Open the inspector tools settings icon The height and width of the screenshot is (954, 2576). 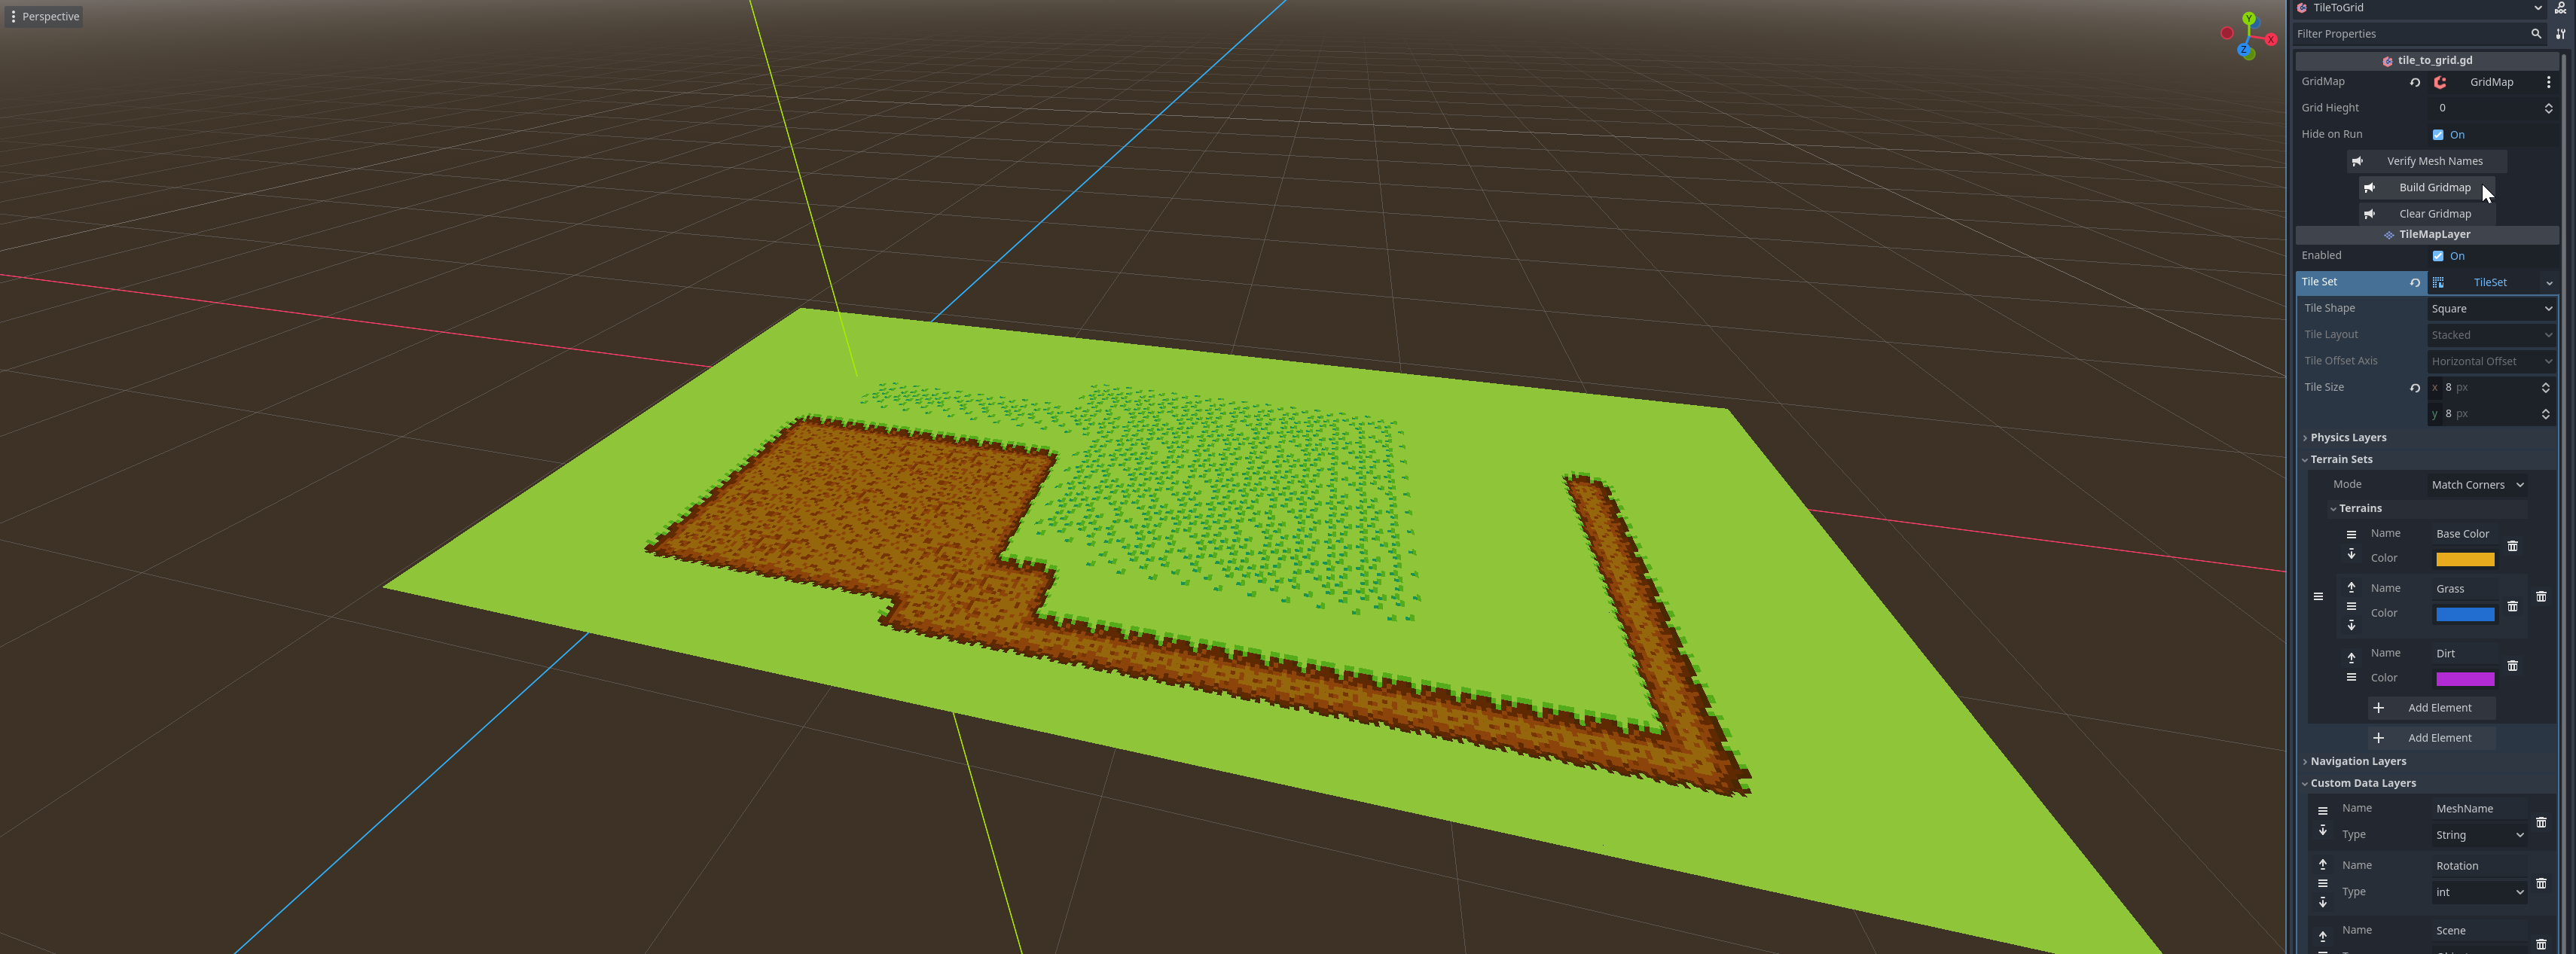coord(2560,34)
